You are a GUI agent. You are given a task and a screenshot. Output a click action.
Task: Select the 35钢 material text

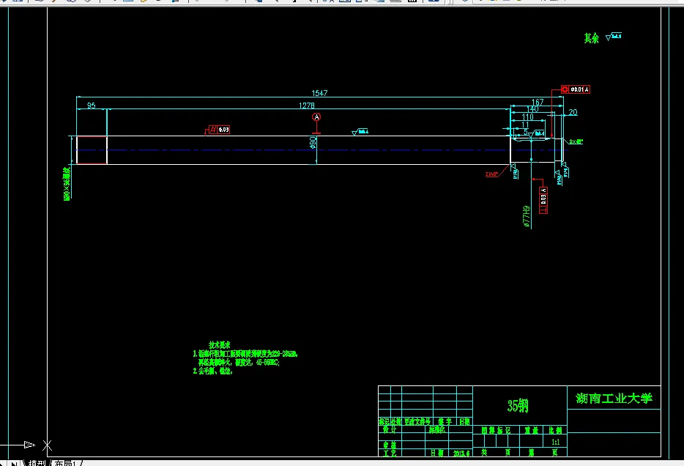(518, 406)
